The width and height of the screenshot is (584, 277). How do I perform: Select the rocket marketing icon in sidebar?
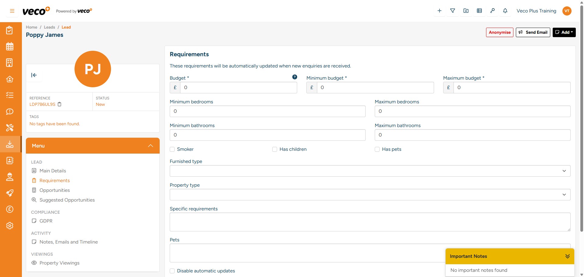[x=10, y=193]
